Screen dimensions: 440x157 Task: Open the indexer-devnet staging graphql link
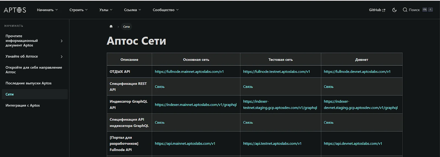361,104
